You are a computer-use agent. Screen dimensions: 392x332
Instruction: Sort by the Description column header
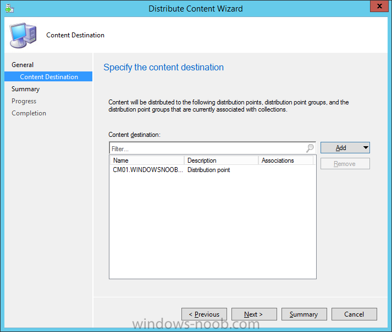[221, 161]
